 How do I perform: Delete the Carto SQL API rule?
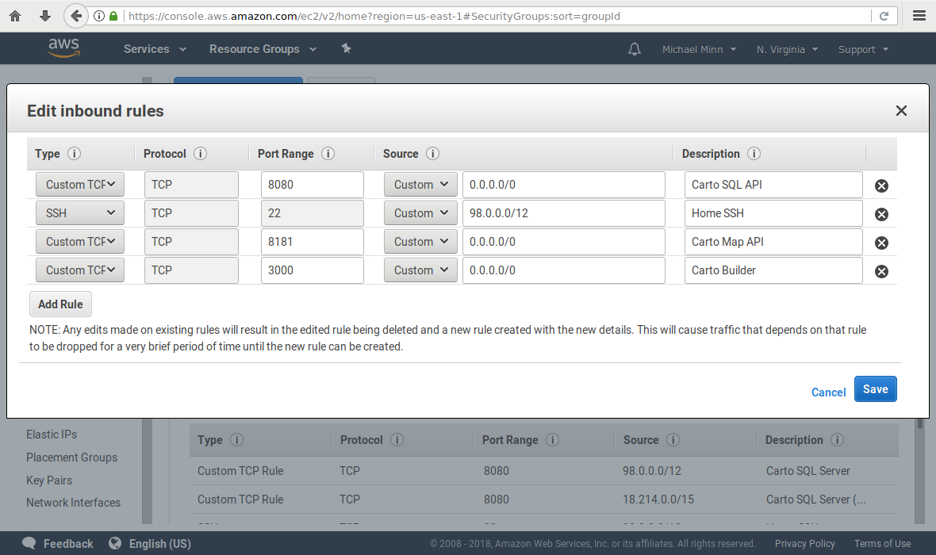[x=881, y=186]
